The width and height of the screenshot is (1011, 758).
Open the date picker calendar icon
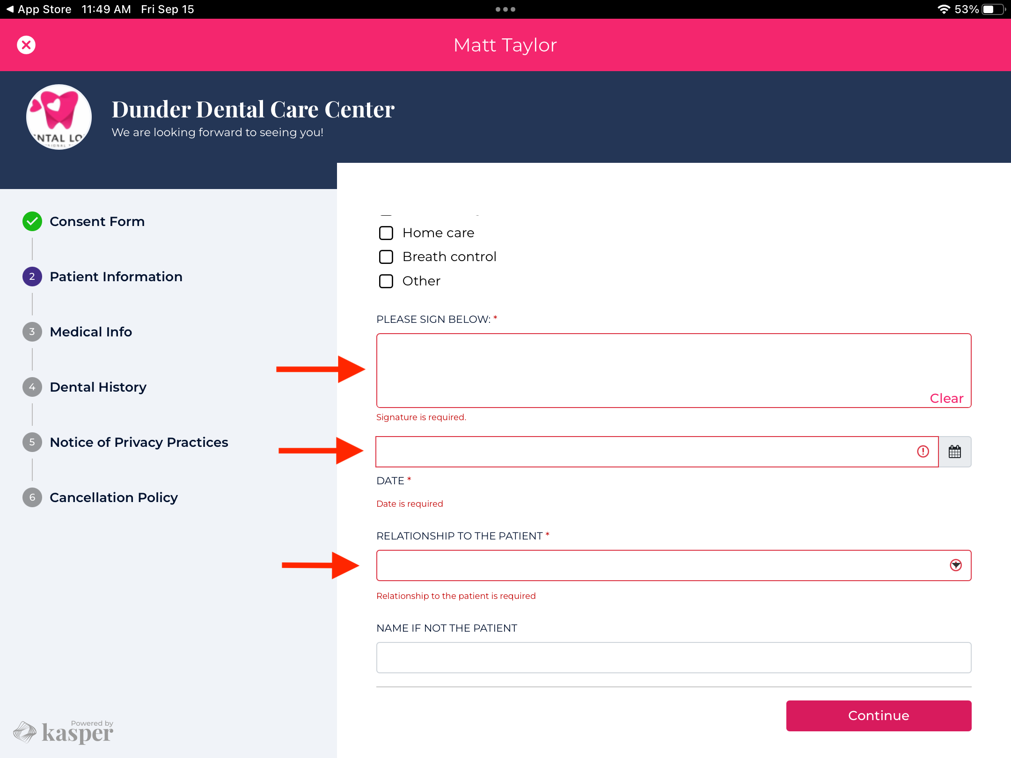tap(954, 452)
